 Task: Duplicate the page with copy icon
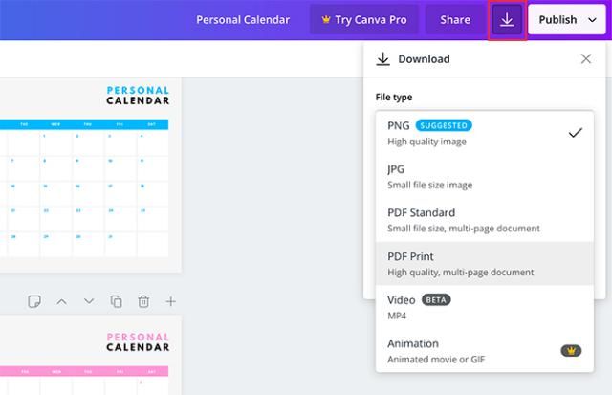coord(117,301)
